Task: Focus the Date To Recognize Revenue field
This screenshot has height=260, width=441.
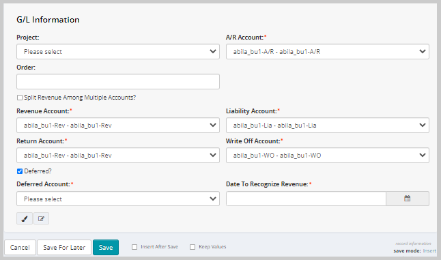Action: coord(306,199)
